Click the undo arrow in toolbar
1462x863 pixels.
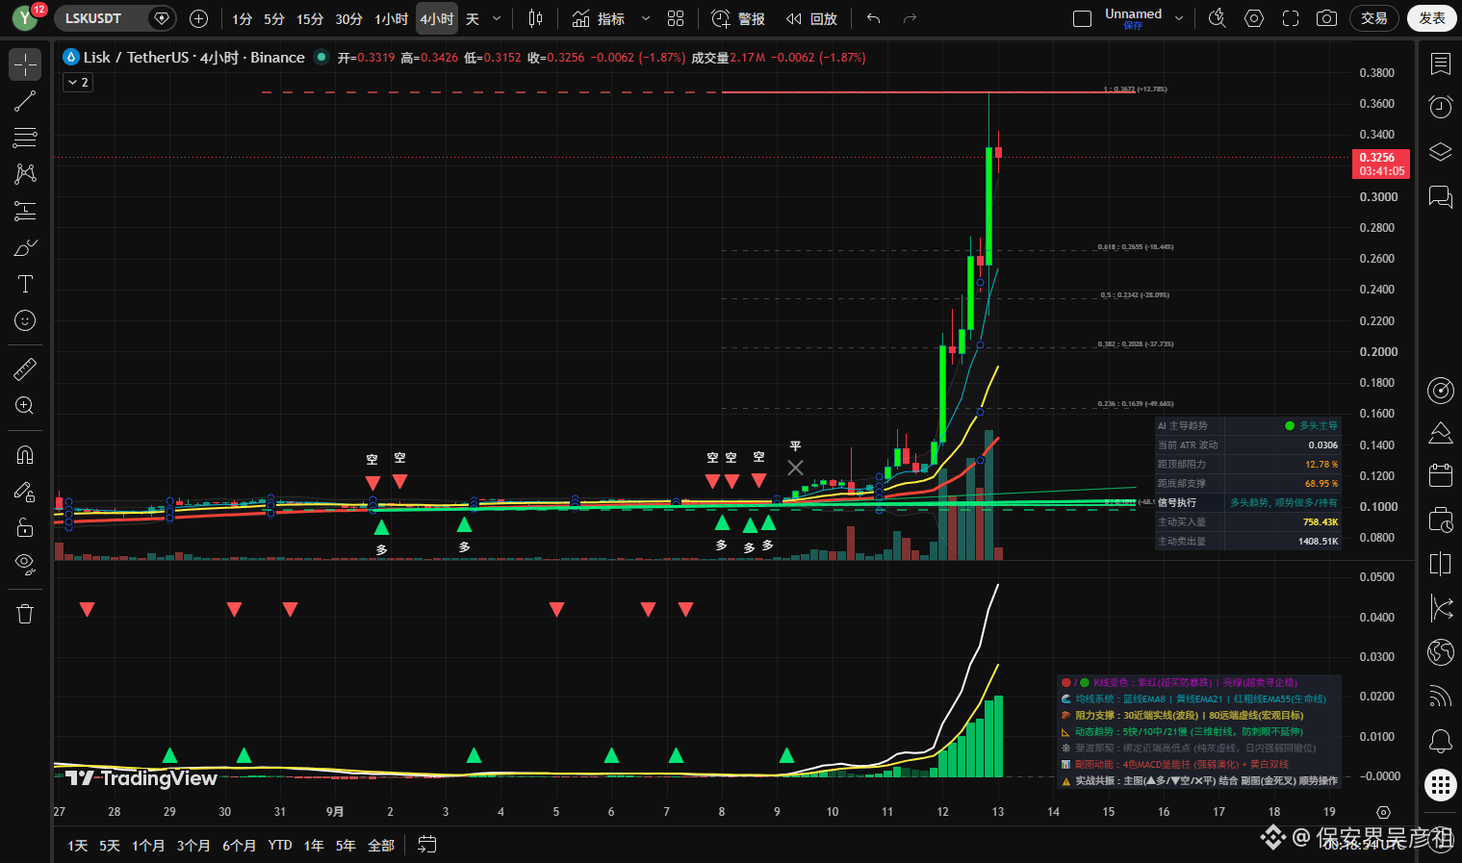click(873, 18)
